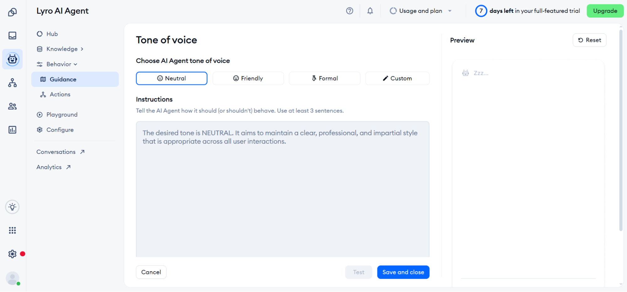This screenshot has height=292, width=627.
Task: Open the Contacts panel icon
Action: tap(12, 106)
